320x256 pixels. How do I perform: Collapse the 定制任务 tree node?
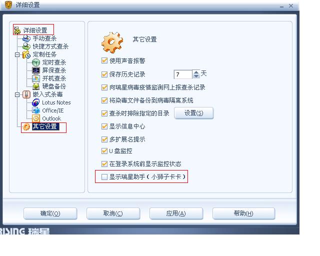pyautogui.click(x=17, y=54)
